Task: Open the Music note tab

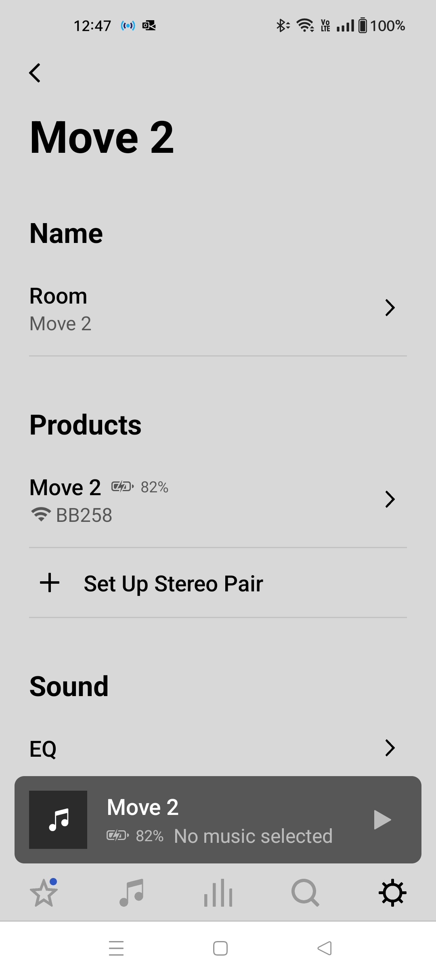Action: (x=132, y=893)
